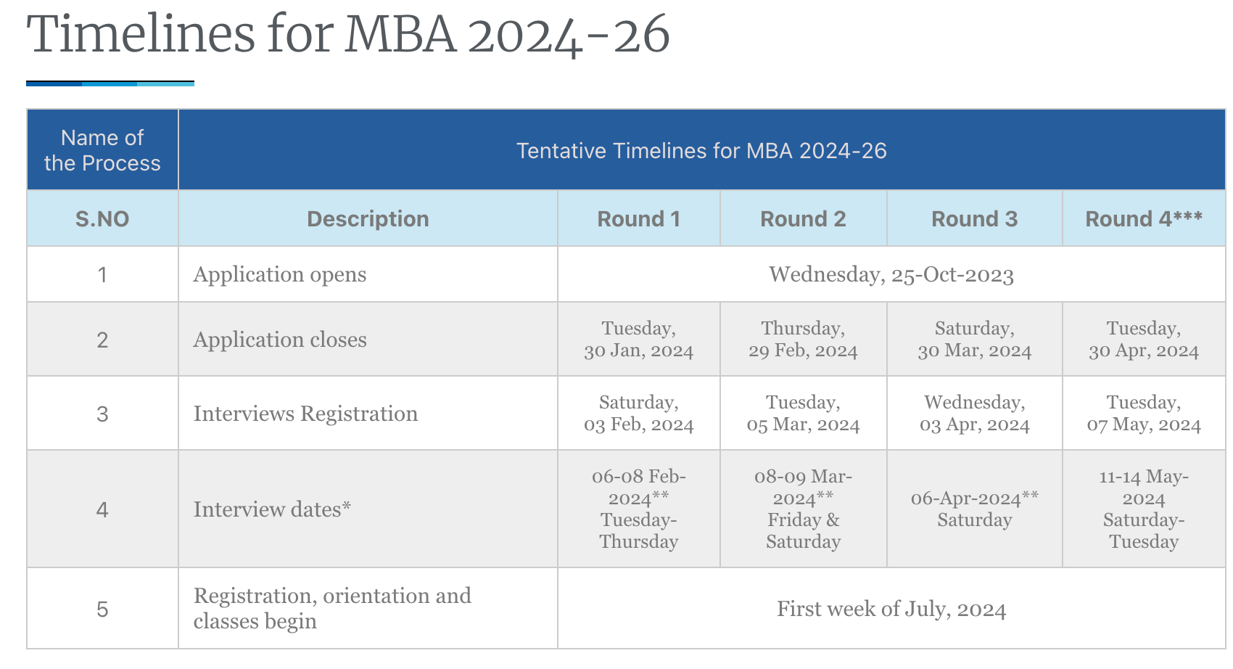Image resolution: width=1233 pixels, height=669 pixels.
Task: Click the 'First week of July, 2024' cell
Action: pos(891,609)
